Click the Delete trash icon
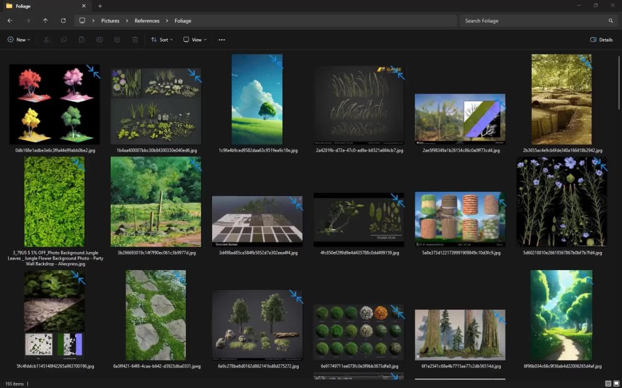 (x=135, y=39)
